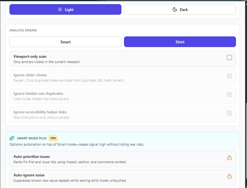Viewport: 247px width, 188px height.
Task: Choose the Light theme button label
Action: (x=69, y=9)
